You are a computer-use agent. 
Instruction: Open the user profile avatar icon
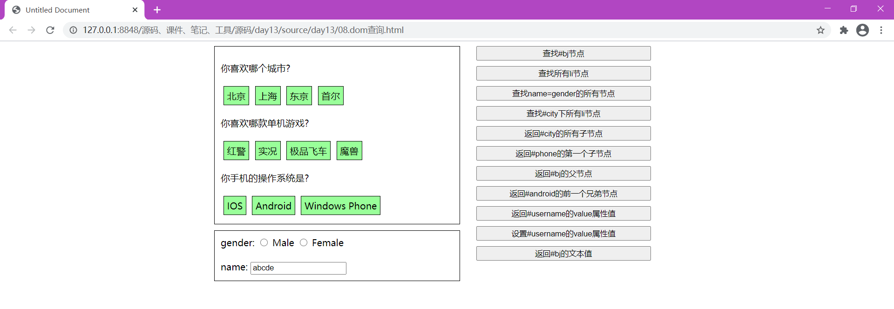[862, 30]
